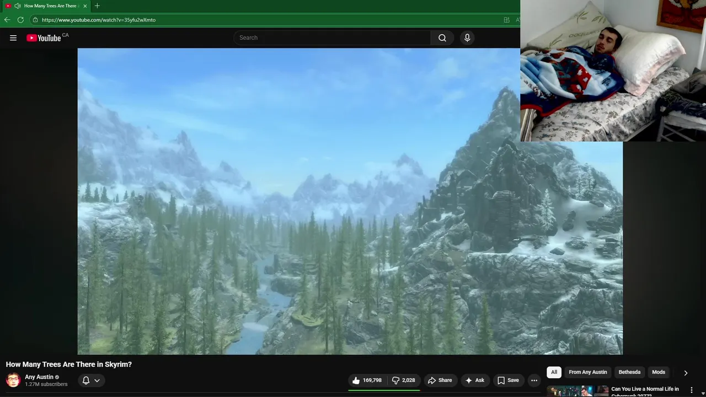The width and height of the screenshot is (706, 397).
Task: Expand the subscription notification dropdown chevron
Action: coord(97,380)
